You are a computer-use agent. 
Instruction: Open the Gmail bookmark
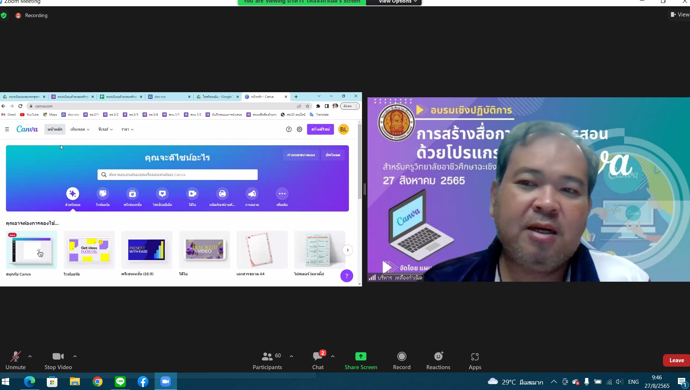click(8, 115)
